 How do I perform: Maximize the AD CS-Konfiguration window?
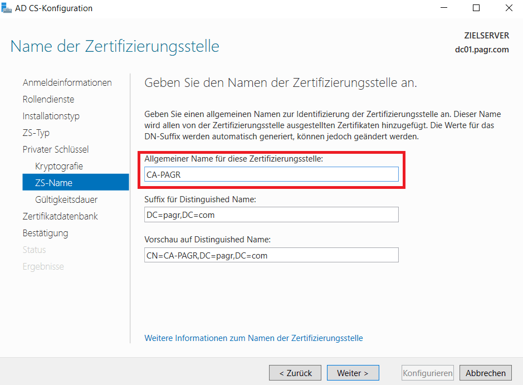pyautogui.click(x=476, y=8)
